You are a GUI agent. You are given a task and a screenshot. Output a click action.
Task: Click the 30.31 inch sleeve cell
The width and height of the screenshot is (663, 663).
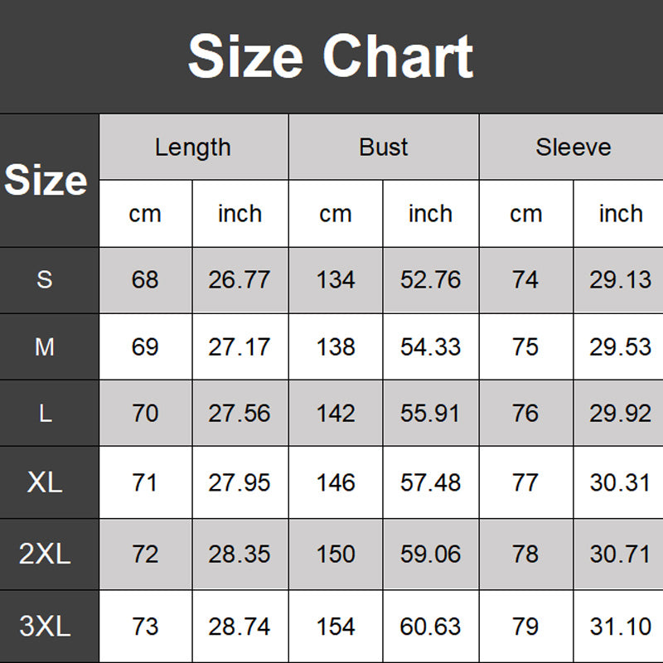[620, 482]
